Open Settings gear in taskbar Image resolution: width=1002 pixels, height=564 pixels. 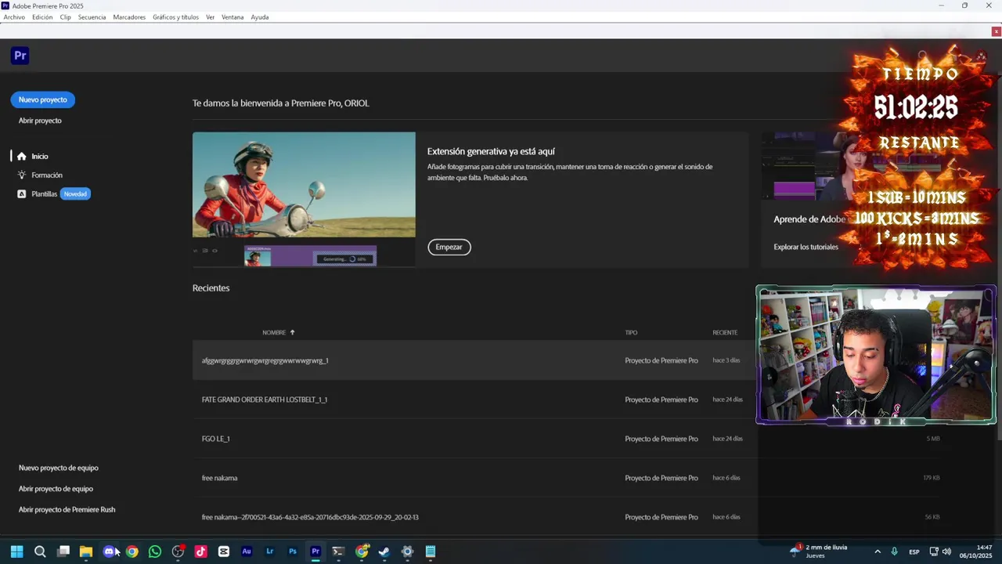coord(407,551)
